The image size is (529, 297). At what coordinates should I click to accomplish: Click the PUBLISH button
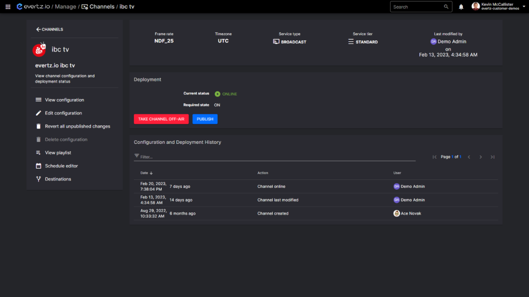(x=205, y=119)
